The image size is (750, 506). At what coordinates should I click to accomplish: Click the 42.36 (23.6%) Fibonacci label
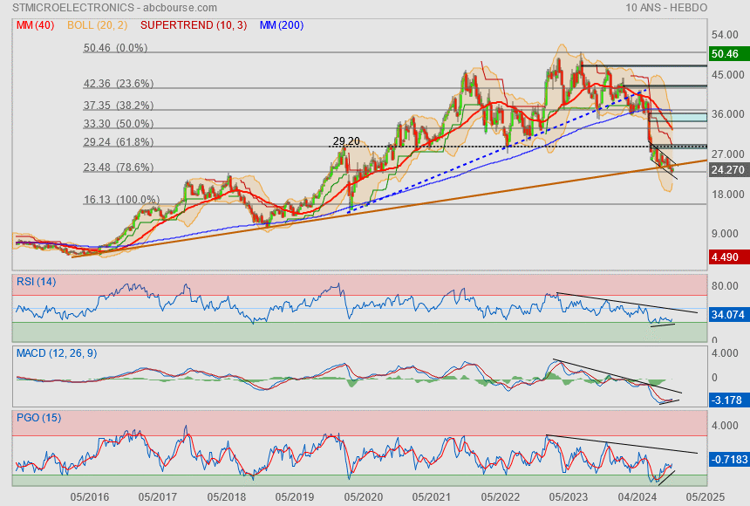[x=119, y=84]
